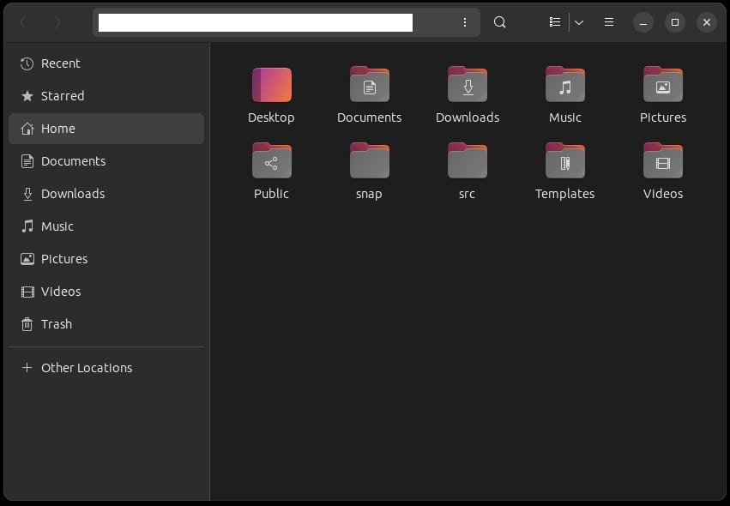Switch to list view icon
Image resolution: width=730 pixels, height=506 pixels.
[554, 22]
